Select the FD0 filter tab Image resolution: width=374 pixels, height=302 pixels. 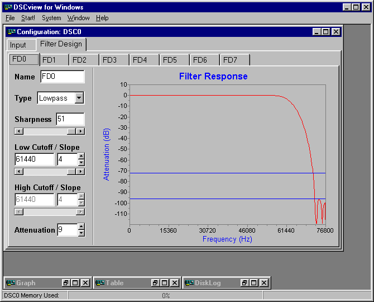point(24,59)
